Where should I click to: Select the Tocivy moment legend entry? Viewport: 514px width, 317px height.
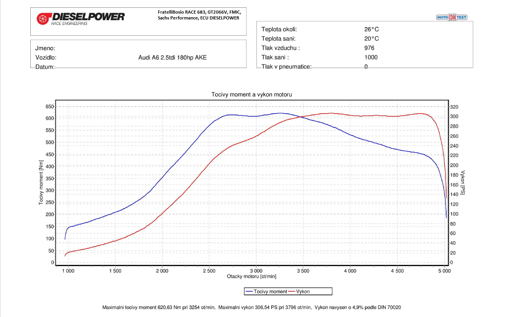[x=266, y=291]
